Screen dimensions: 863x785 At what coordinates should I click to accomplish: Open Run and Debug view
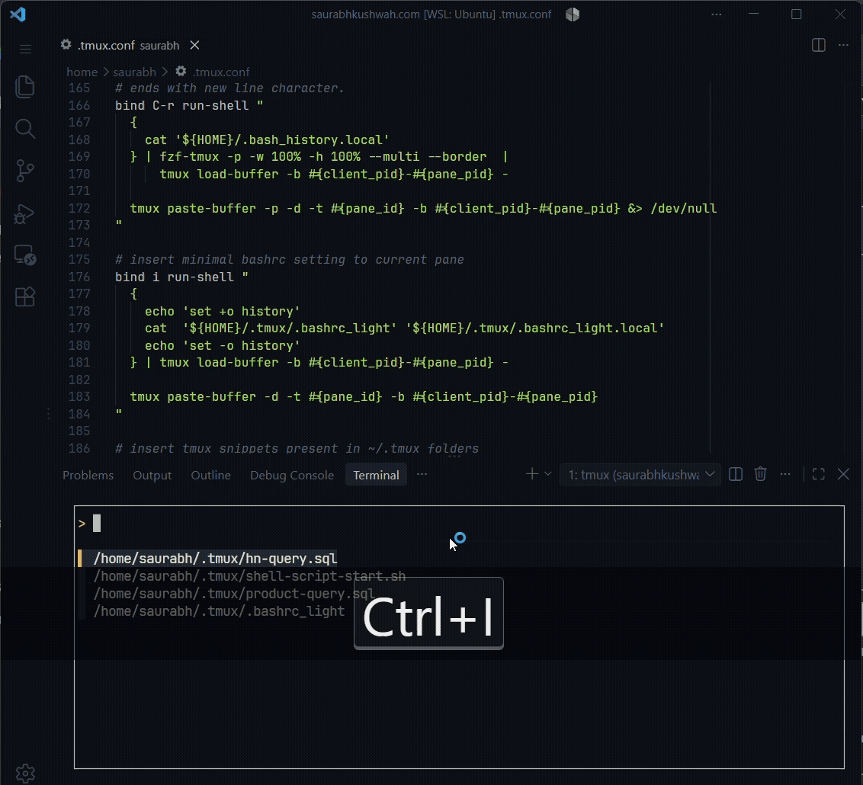[x=24, y=213]
